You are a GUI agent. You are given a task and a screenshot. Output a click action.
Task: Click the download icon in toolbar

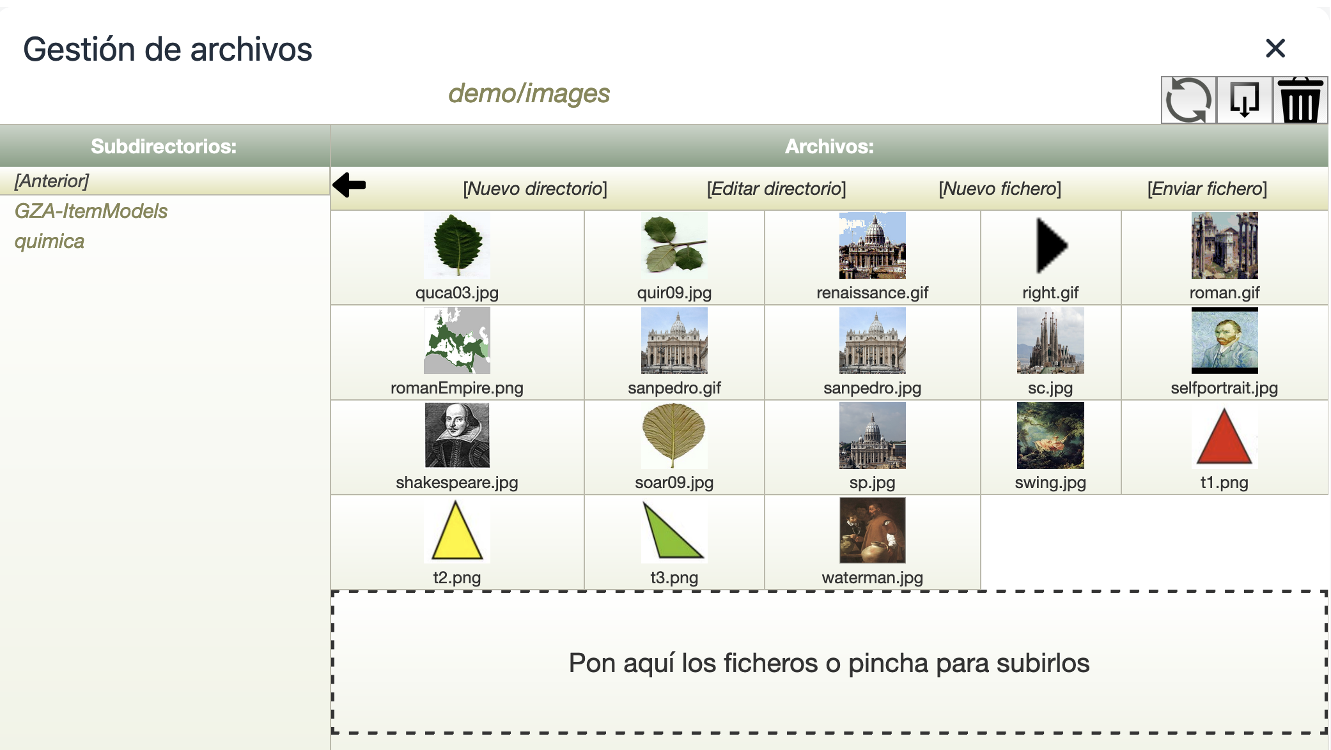1244,100
